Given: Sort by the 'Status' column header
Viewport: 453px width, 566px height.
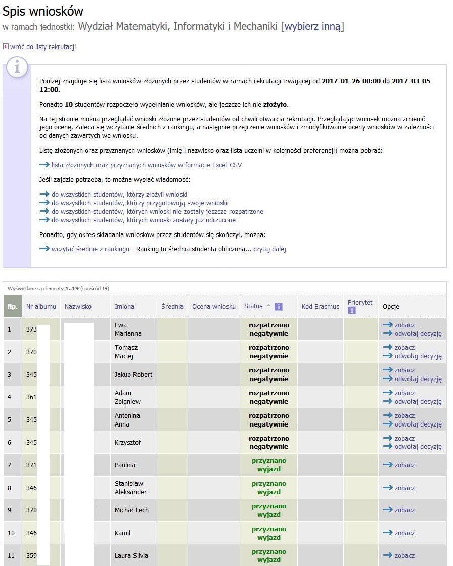Looking at the screenshot, I should pos(253,306).
